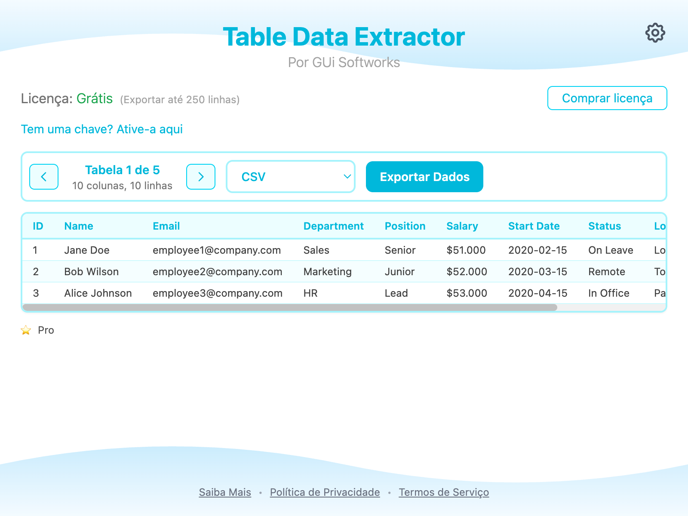Go to the previous table with the left chevron

pyautogui.click(x=43, y=177)
